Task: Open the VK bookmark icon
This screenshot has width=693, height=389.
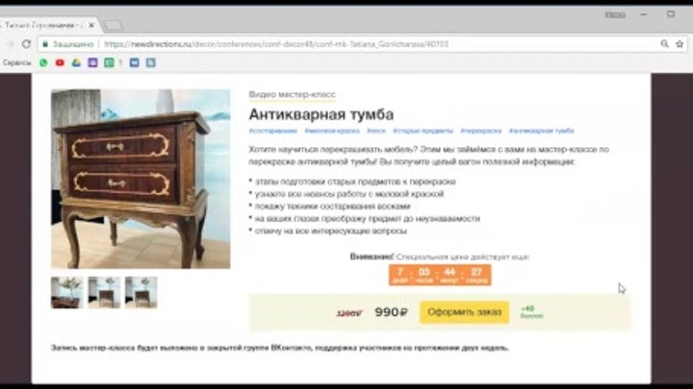Action: click(135, 62)
